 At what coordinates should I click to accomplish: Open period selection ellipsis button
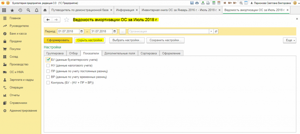tap(123, 31)
